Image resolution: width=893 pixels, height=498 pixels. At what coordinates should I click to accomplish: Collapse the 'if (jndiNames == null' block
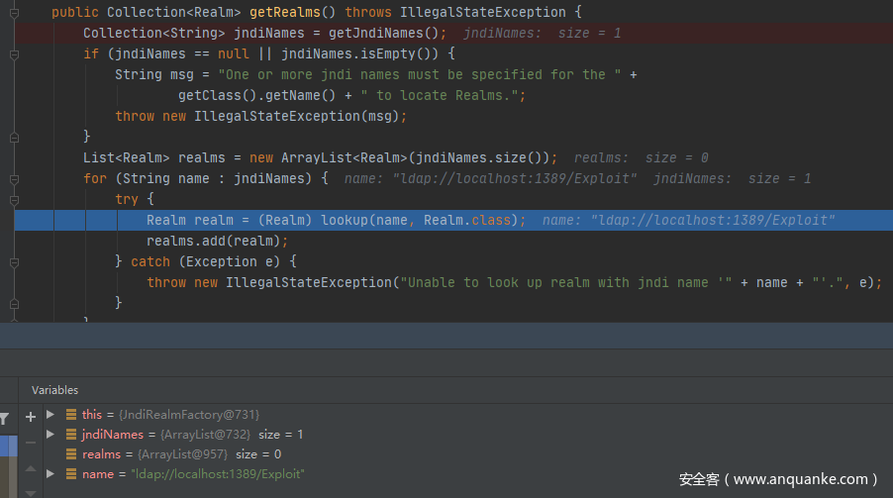[14, 53]
